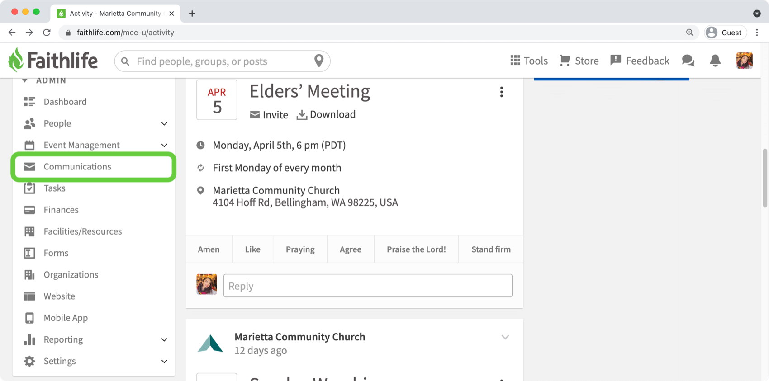This screenshot has width=769, height=381.
Task: Open the Marietta Community Church poster name
Action: [299, 337]
